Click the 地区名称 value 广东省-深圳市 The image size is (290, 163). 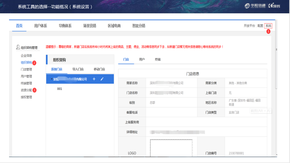tap(245, 102)
